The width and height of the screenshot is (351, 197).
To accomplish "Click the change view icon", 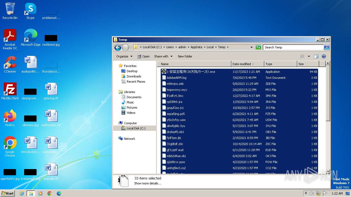I will coord(302,56).
